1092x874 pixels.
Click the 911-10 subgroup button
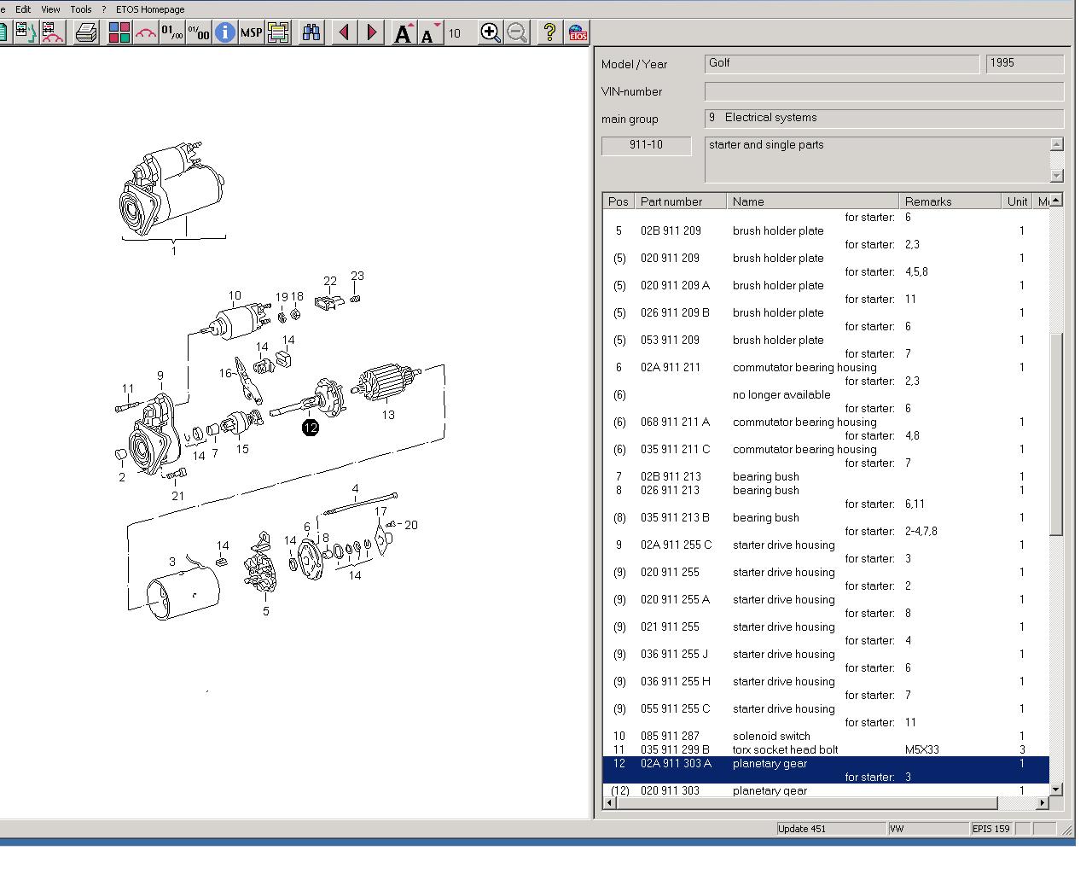[x=646, y=145]
